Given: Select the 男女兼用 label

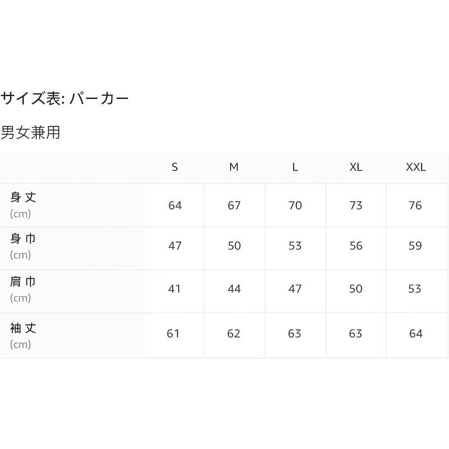Looking at the screenshot, I should point(30,133).
